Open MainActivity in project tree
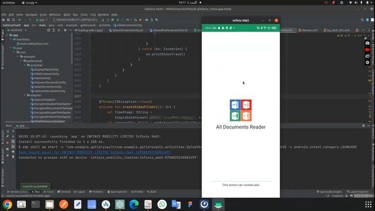The height and width of the screenshot is (211, 375). pos(40,78)
